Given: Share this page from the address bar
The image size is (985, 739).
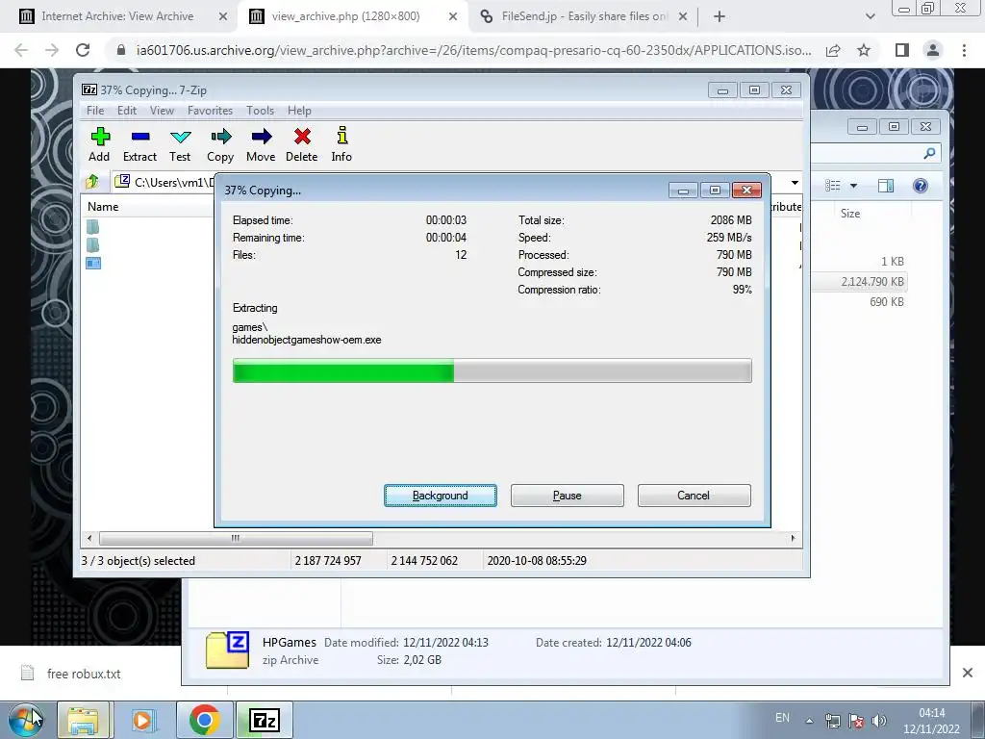Looking at the screenshot, I should 833,50.
